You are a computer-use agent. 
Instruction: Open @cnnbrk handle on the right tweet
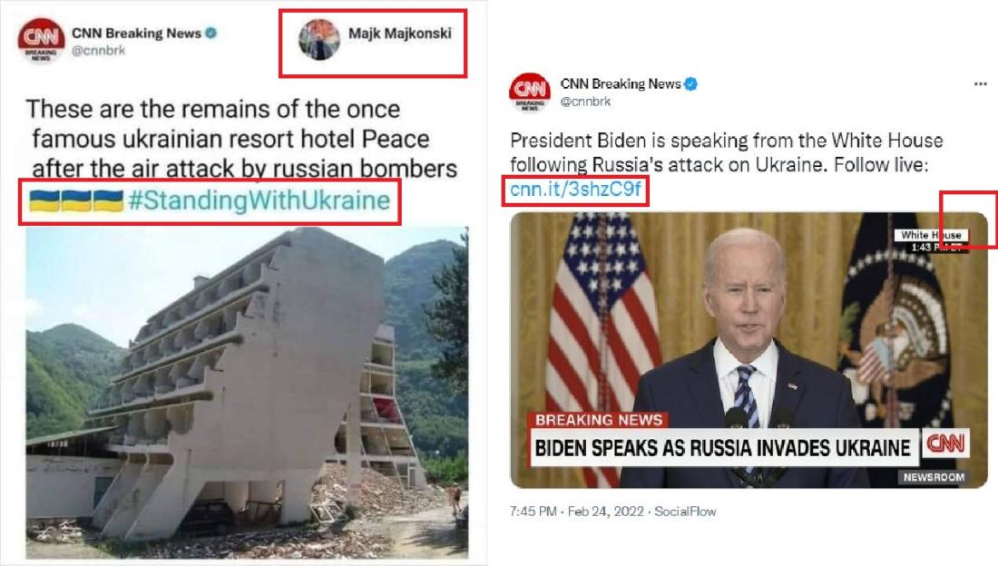pyautogui.click(x=585, y=102)
